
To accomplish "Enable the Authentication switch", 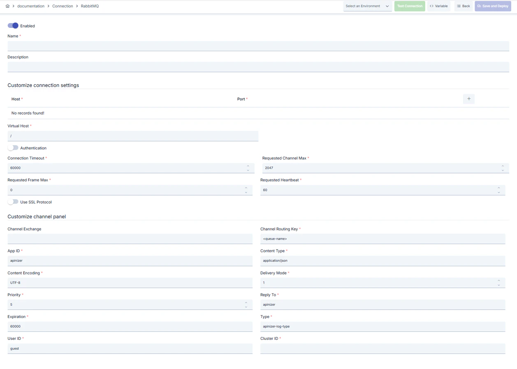I will click(x=13, y=148).
